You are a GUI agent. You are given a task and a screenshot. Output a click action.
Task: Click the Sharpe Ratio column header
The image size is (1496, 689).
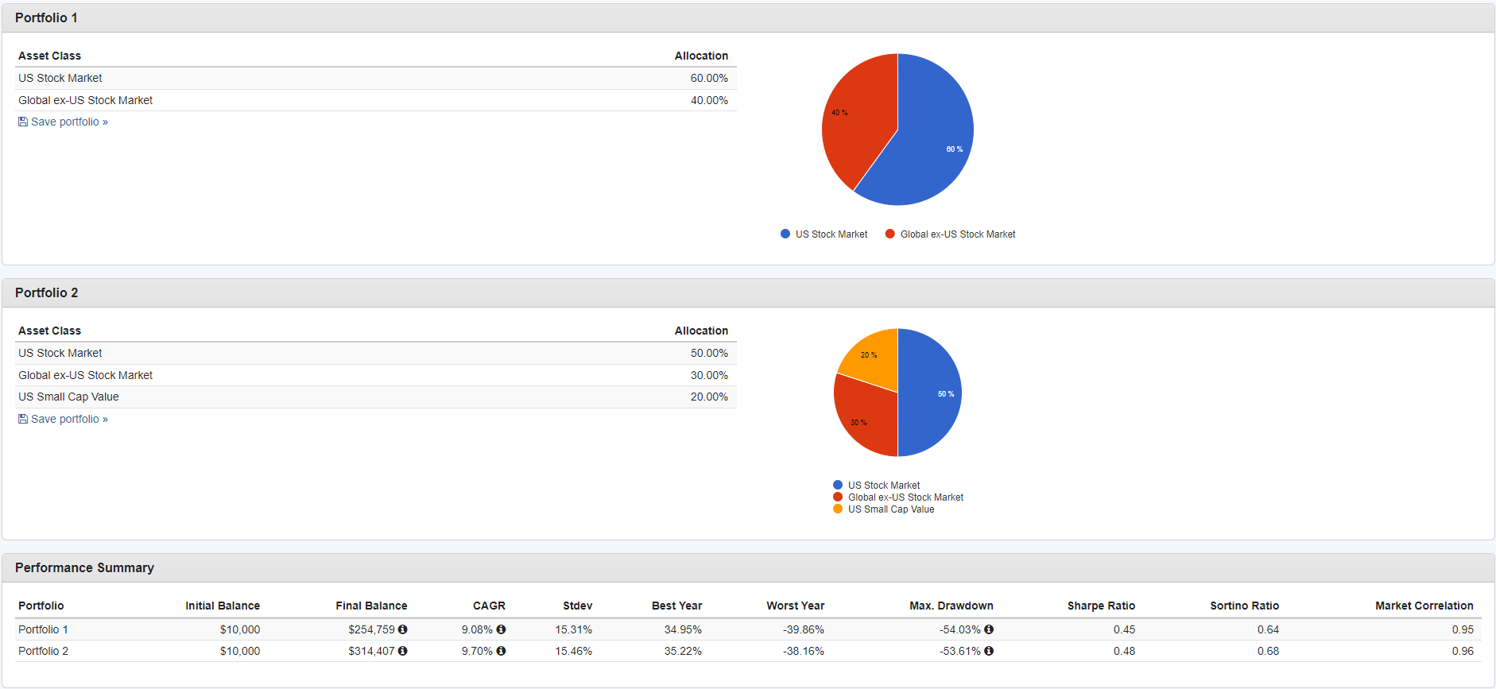pyautogui.click(x=1101, y=606)
